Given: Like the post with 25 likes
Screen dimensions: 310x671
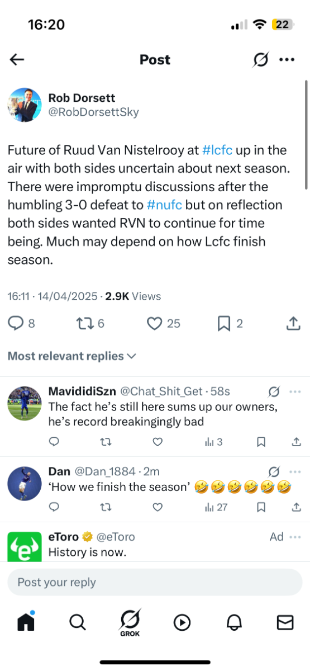Looking at the screenshot, I should click(x=155, y=323).
